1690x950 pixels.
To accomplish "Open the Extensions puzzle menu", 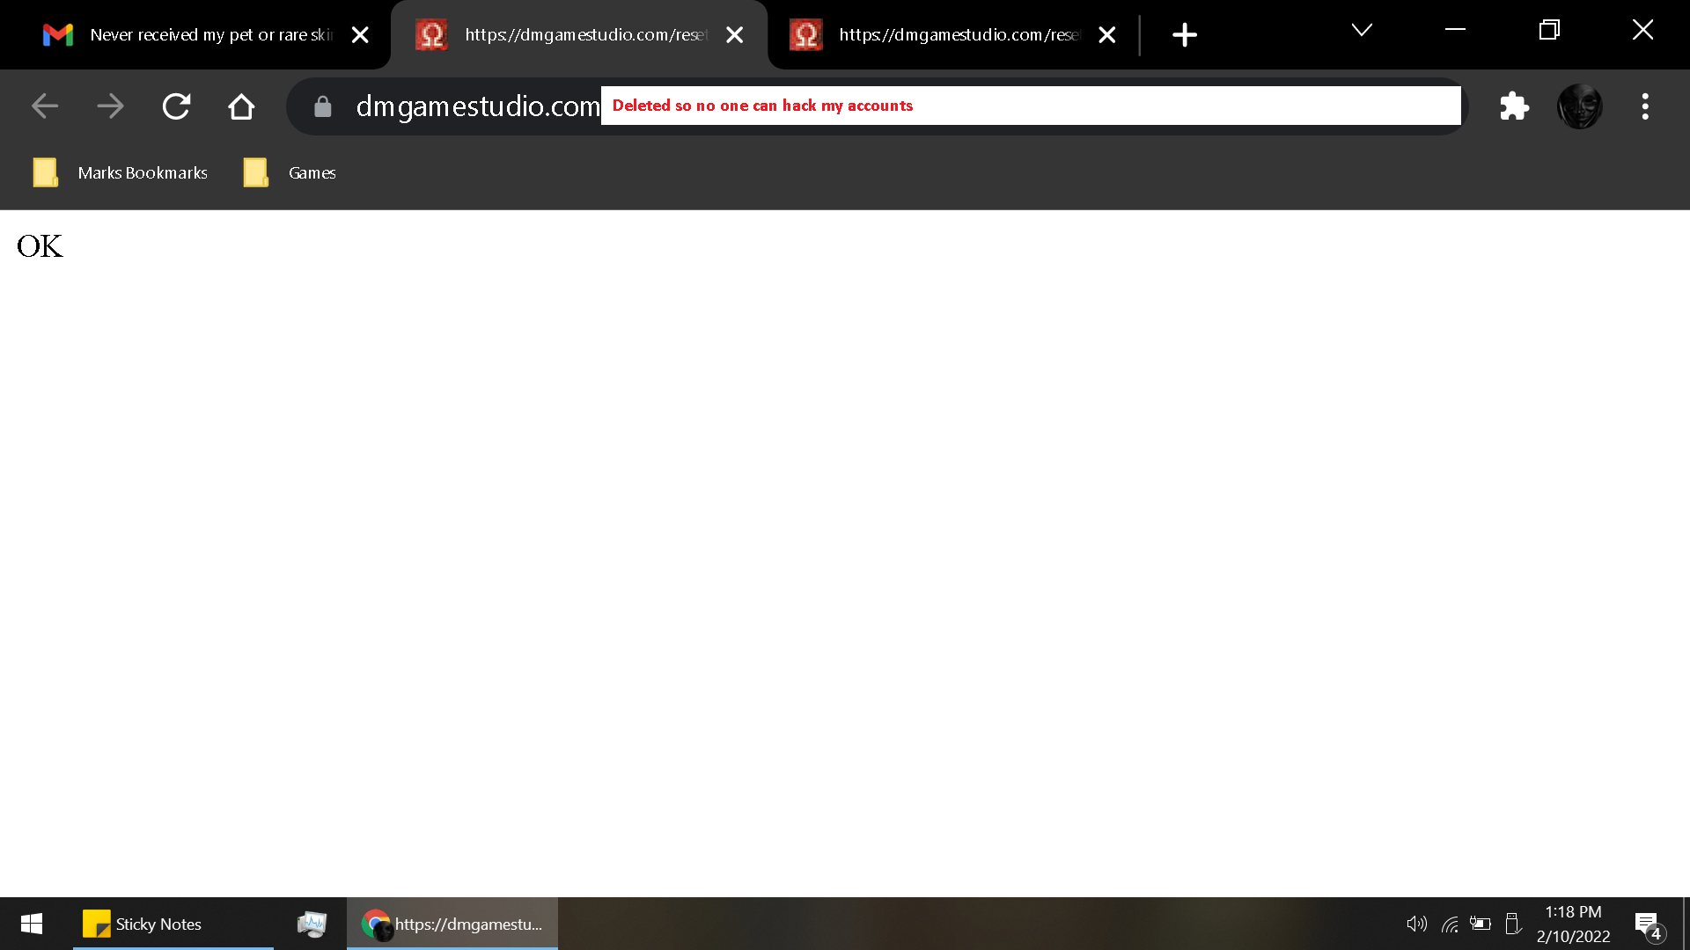I will click(1514, 106).
